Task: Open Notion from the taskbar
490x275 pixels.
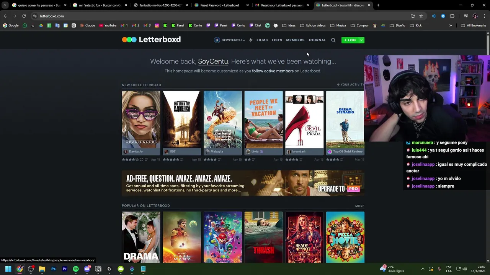Action: (98, 269)
